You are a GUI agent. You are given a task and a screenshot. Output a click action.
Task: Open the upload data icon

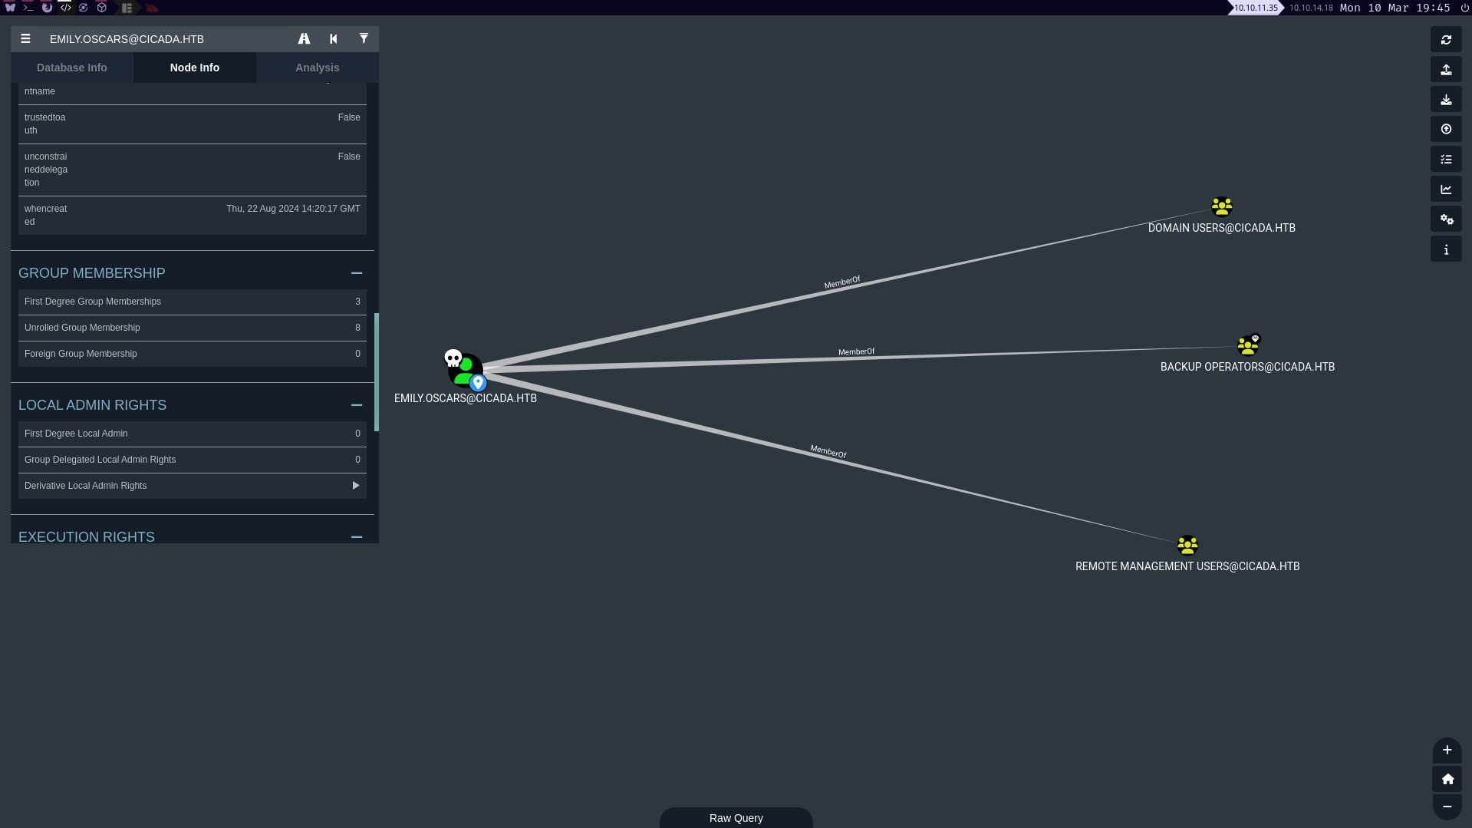click(1446, 130)
